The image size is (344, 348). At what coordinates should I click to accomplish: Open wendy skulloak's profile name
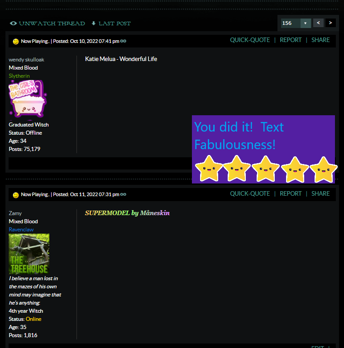pyautogui.click(x=26, y=60)
